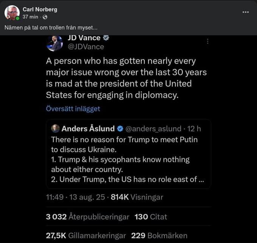Image resolution: width=257 pixels, height=243 pixels.
Task: Click the @anders_aslund handle
Action: [x=153, y=128]
